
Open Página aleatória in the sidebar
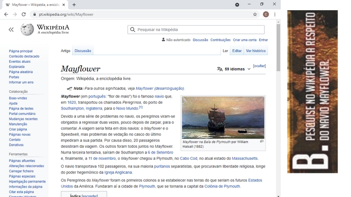tap(20, 72)
